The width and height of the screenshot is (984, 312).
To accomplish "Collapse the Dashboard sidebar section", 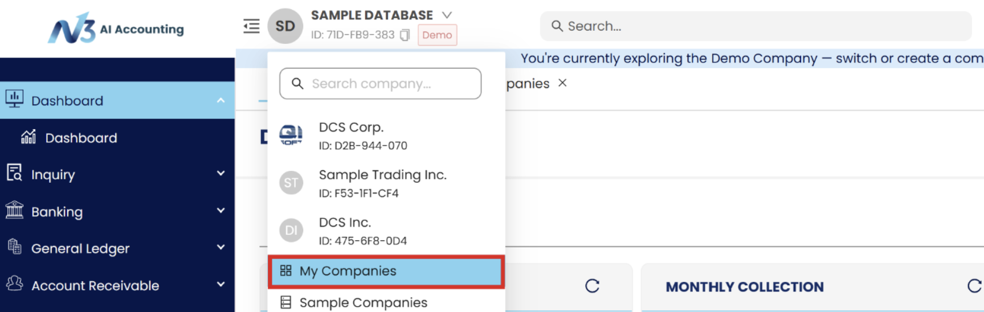I will [x=221, y=101].
